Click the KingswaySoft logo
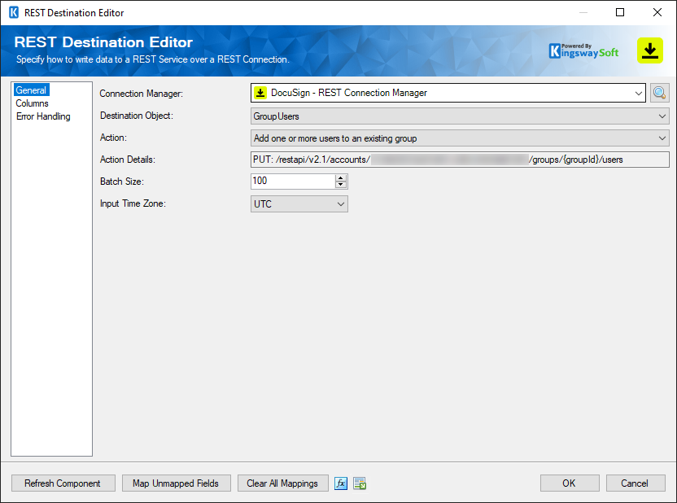Viewport: 677px width, 503px height. 583,51
